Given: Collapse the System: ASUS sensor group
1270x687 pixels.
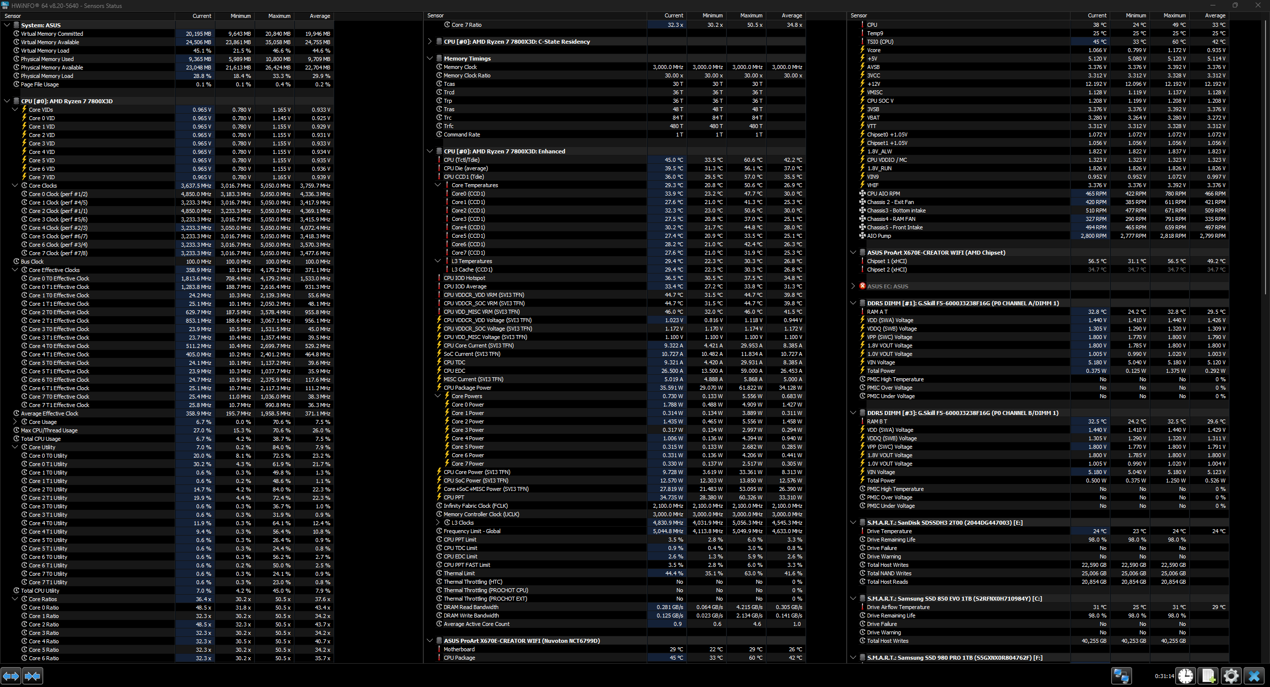Looking at the screenshot, I should [7, 25].
